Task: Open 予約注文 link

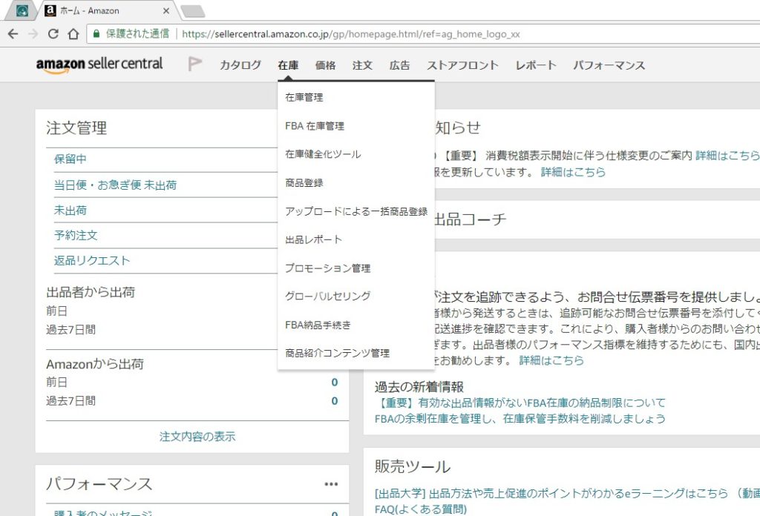Action: [76, 235]
